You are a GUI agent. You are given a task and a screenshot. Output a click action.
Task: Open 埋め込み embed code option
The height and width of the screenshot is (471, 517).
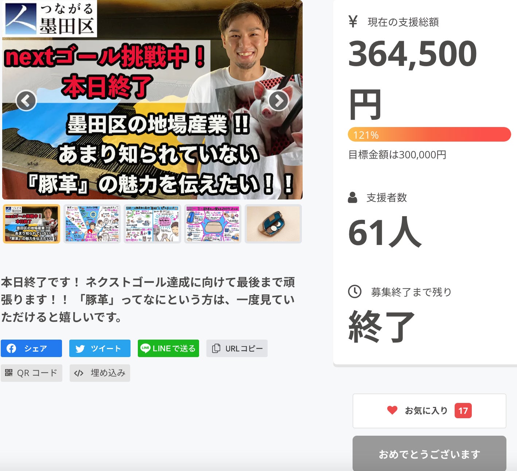[100, 373]
